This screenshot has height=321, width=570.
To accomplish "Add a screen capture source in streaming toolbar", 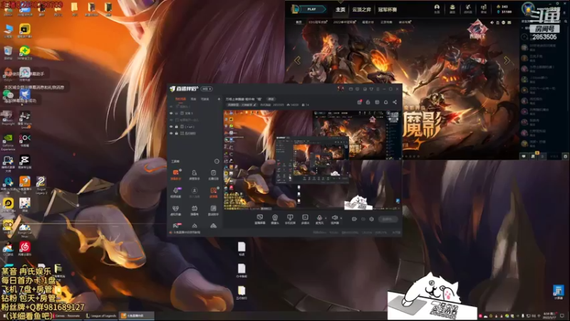I will (259, 219).
